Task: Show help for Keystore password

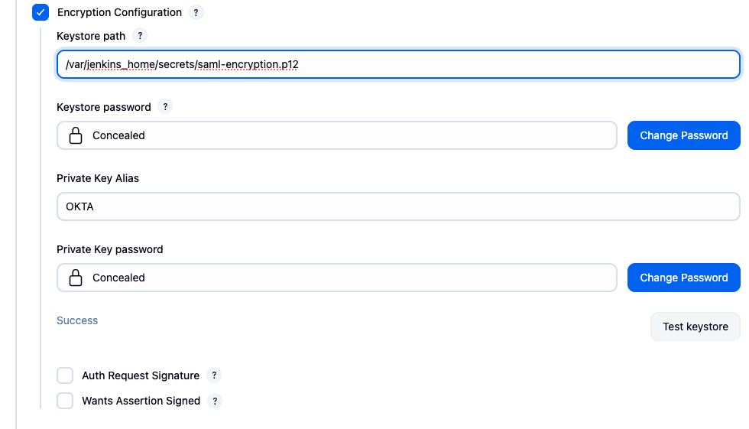Action: tap(165, 107)
